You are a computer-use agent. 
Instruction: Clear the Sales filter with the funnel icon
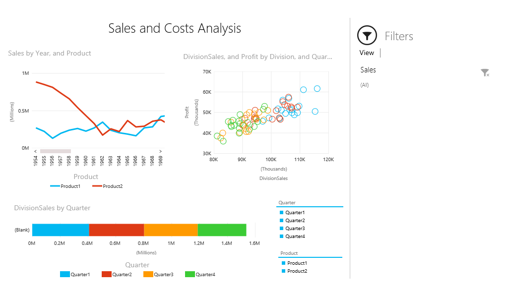point(485,73)
